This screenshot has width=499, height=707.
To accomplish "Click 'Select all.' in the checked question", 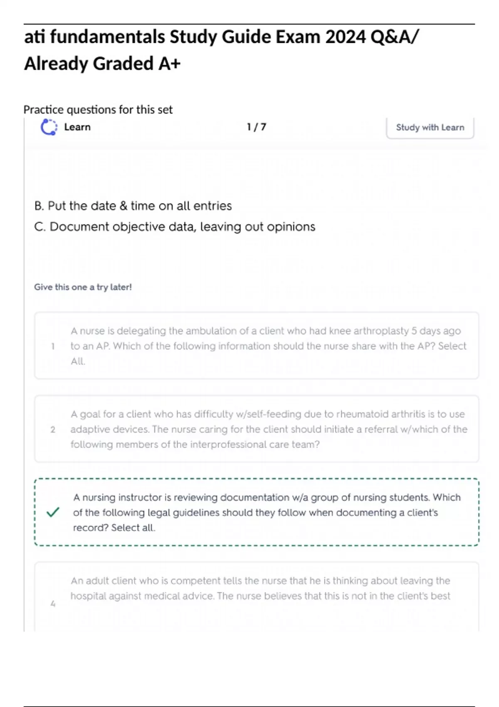I will pos(133,528).
